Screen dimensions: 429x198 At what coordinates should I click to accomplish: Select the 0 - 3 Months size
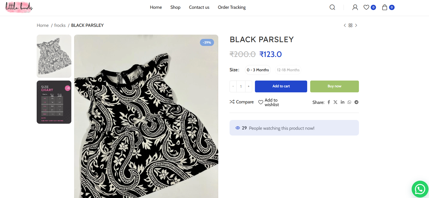[258, 70]
